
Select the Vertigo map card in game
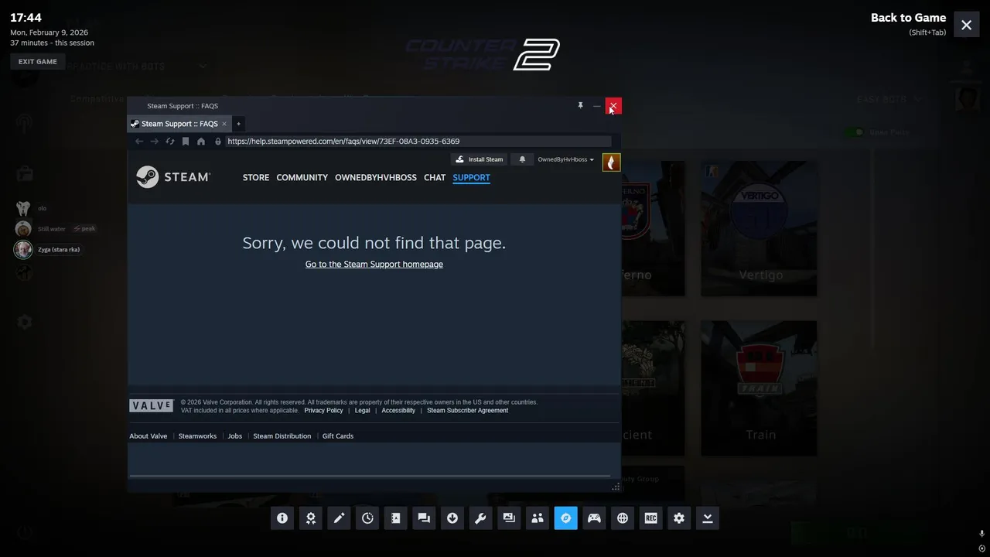click(x=759, y=228)
